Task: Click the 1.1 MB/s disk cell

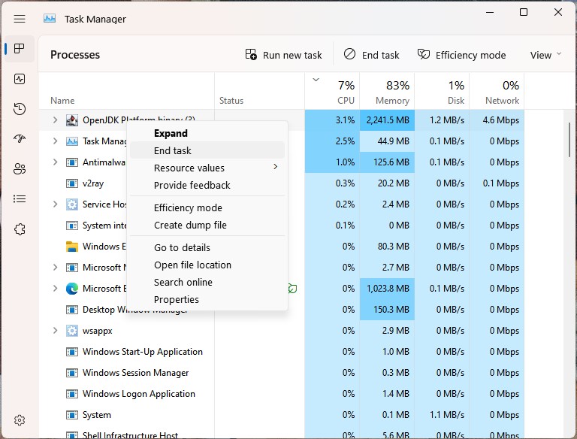Action: [x=442, y=415]
